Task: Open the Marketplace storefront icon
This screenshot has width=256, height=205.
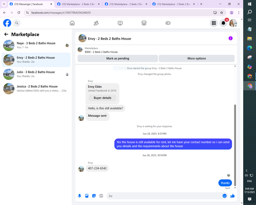Action: pos(144,23)
